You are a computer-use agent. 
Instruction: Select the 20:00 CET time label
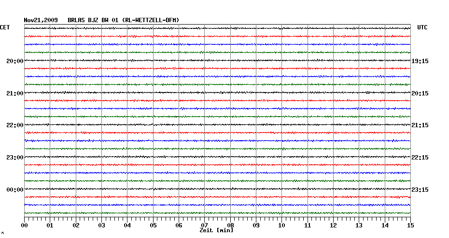pyautogui.click(x=15, y=61)
